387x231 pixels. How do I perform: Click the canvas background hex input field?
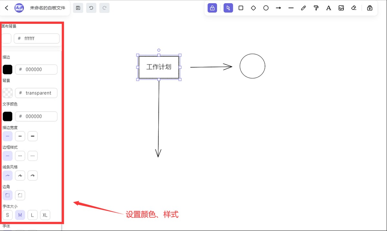tap(36, 38)
